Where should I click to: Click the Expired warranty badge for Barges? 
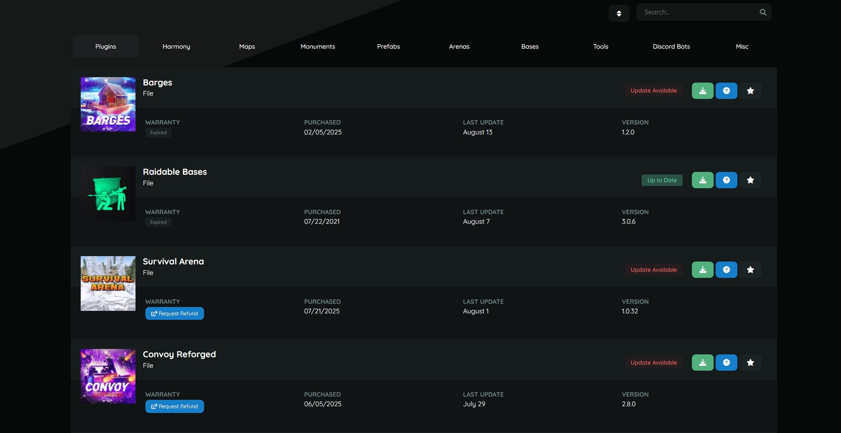pyautogui.click(x=158, y=132)
